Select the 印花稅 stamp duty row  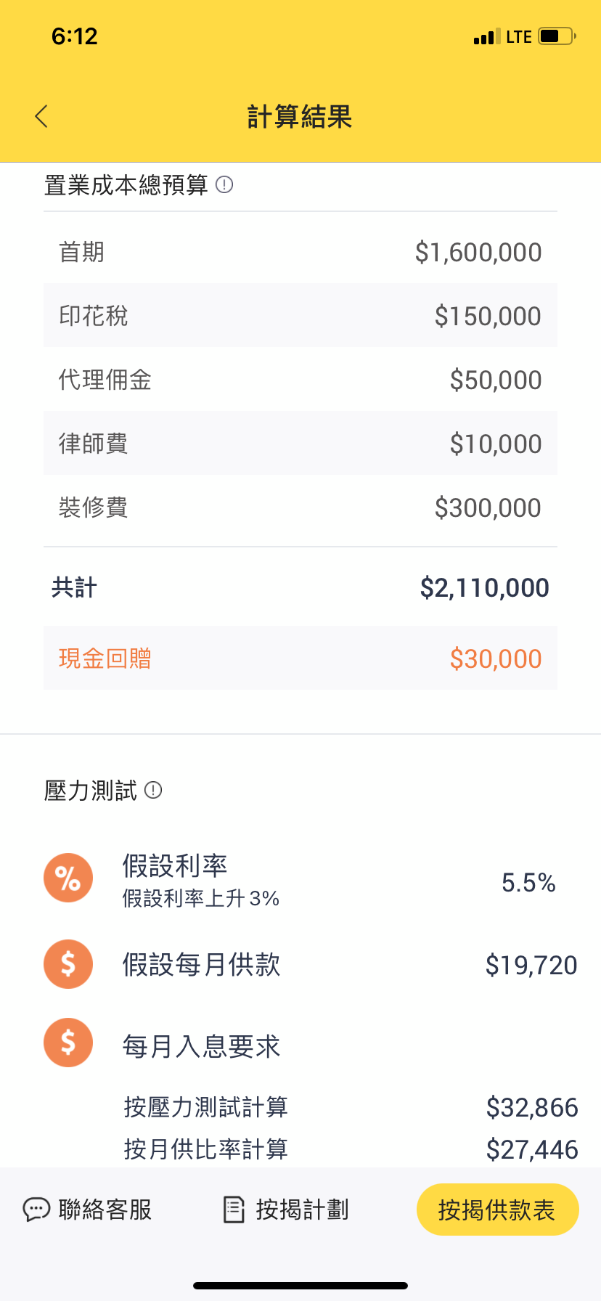[300, 316]
